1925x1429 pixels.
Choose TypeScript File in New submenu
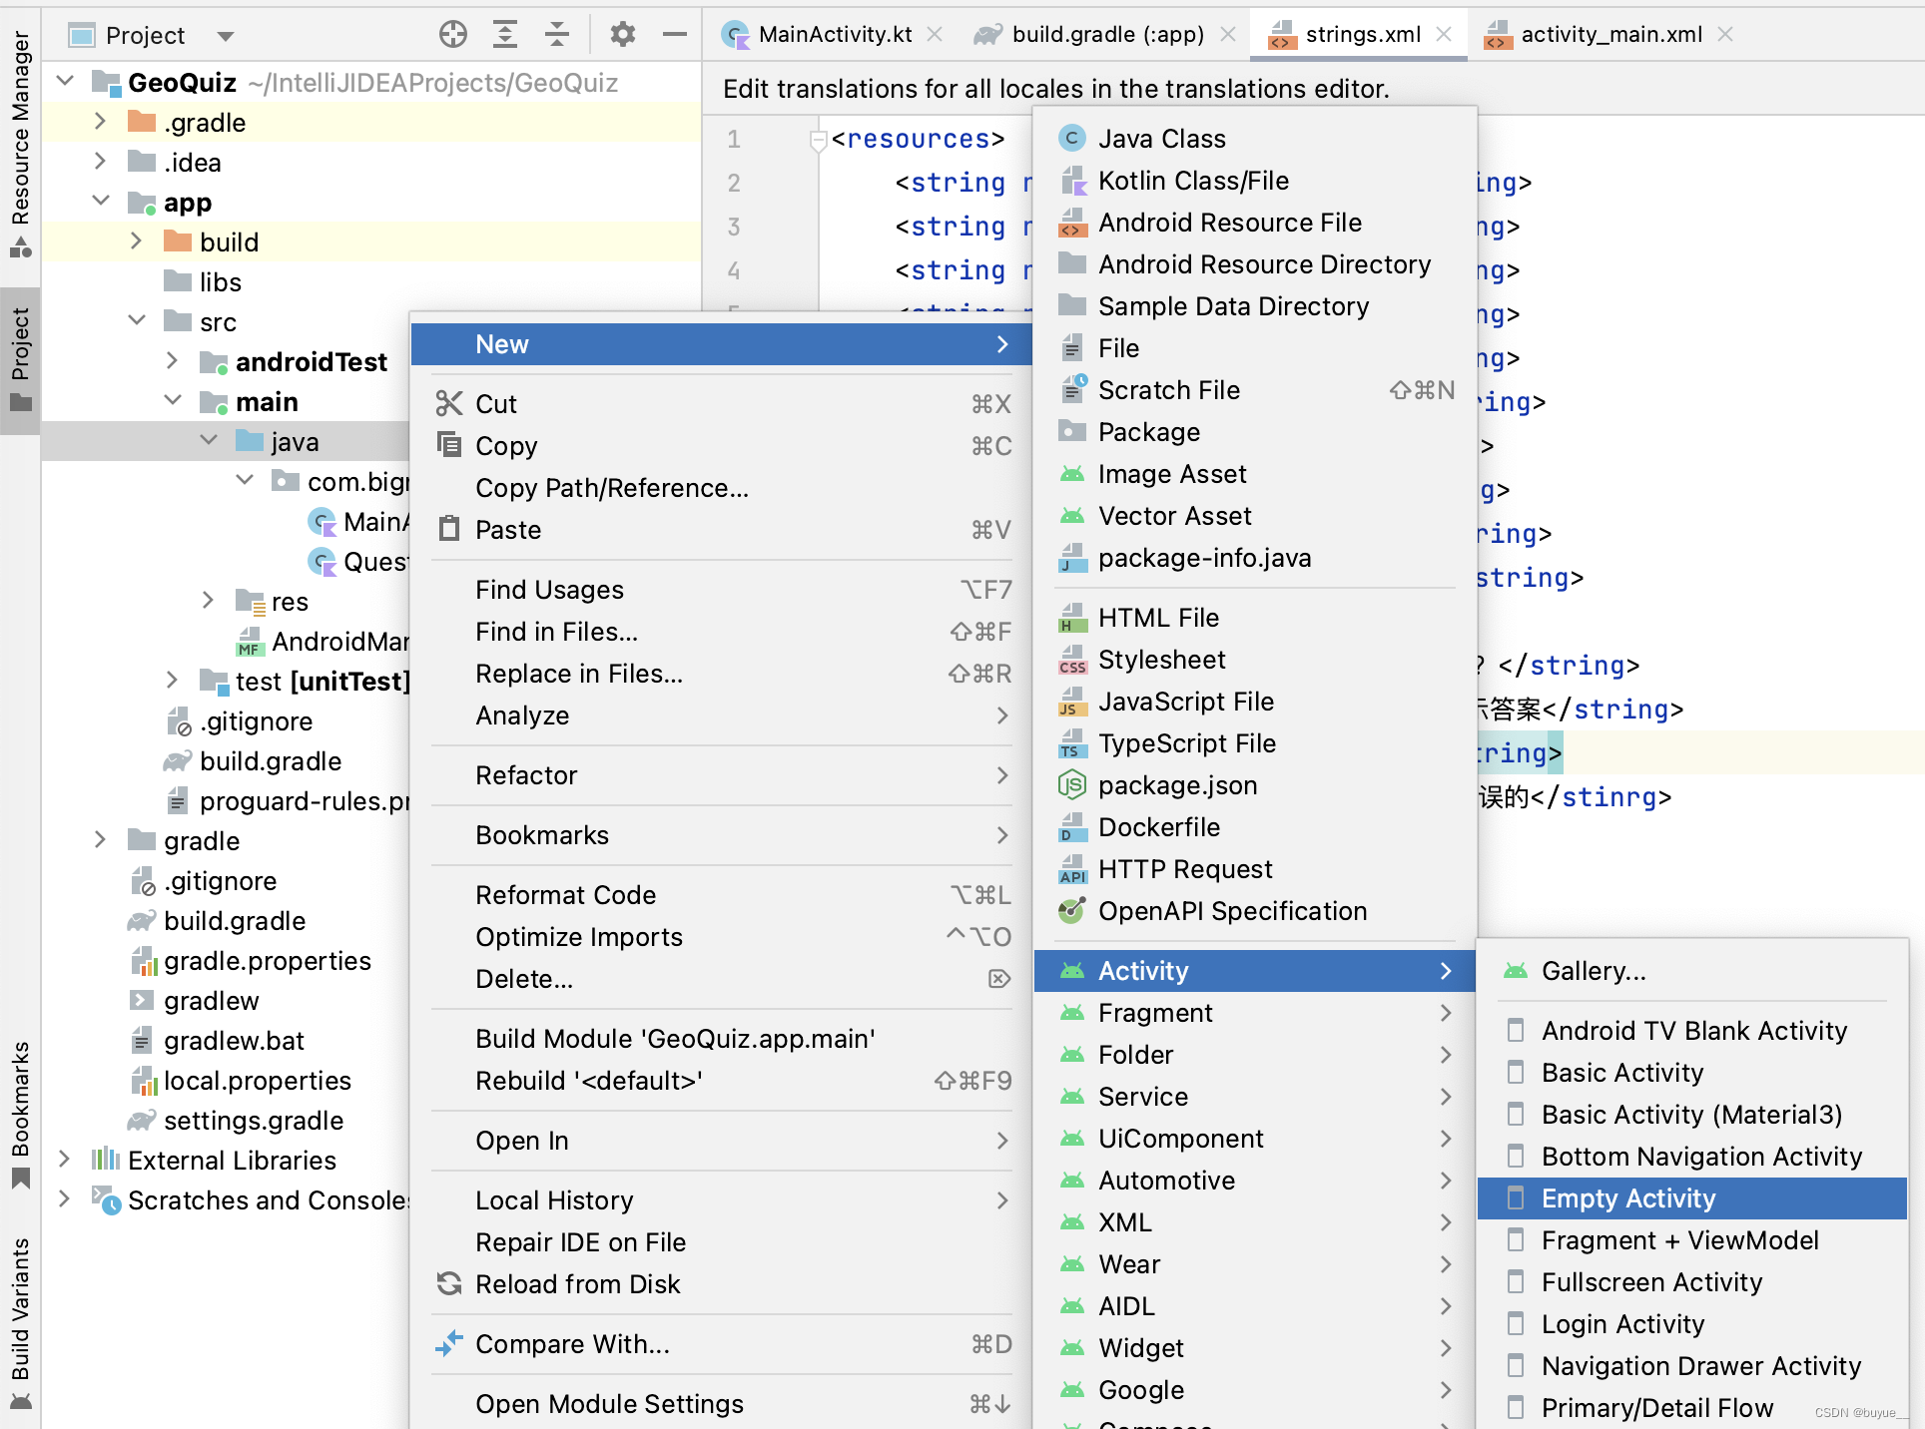pos(1255,743)
